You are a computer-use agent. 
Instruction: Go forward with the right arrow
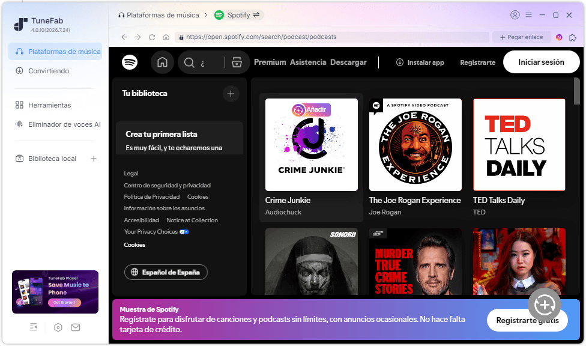pyautogui.click(x=138, y=37)
